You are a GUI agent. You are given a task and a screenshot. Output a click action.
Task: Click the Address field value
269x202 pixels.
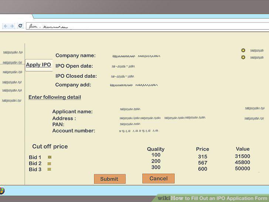coord(163,118)
